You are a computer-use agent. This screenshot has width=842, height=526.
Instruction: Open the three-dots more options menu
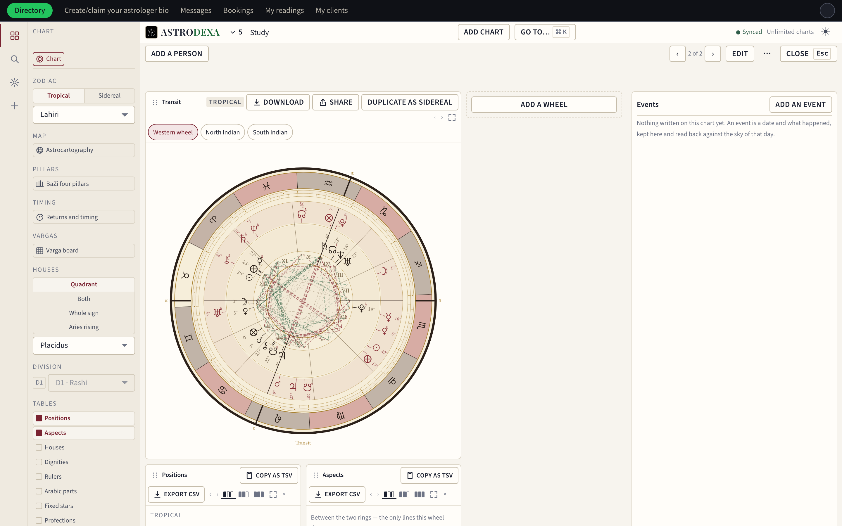pos(767,53)
